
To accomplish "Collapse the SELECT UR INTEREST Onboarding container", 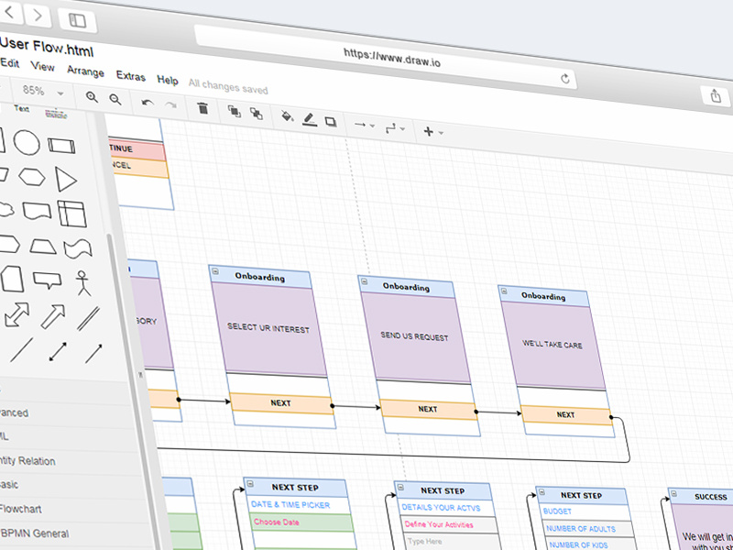I will pyautogui.click(x=214, y=272).
